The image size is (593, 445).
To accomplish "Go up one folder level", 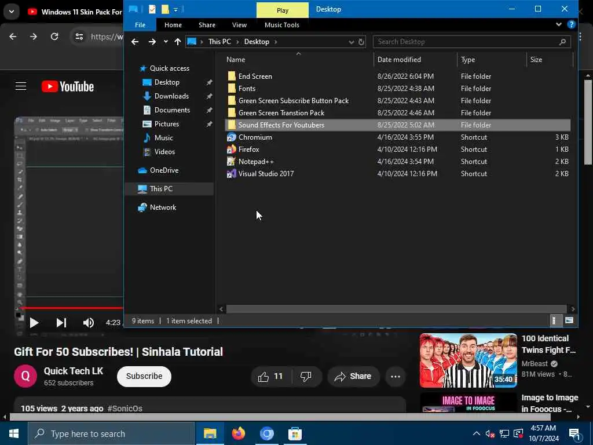I will pos(178,42).
